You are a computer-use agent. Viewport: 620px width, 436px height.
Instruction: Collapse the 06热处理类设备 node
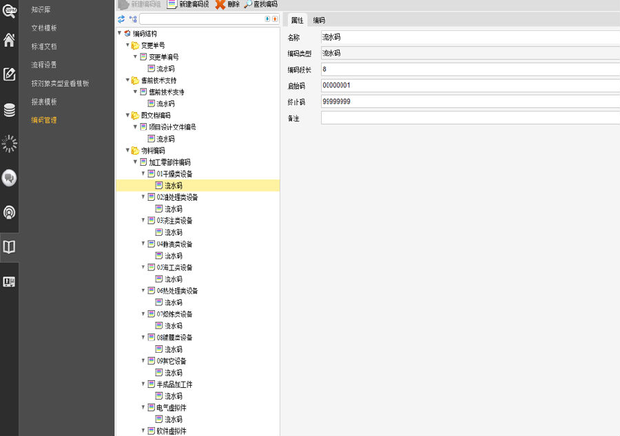[x=143, y=290]
